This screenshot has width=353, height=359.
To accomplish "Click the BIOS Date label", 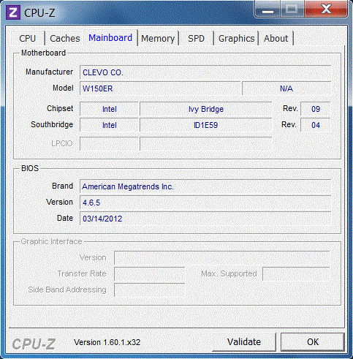I will click(x=65, y=218).
